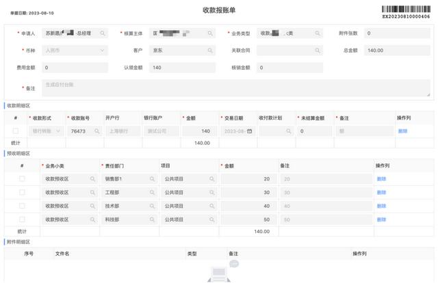This screenshot has width=438, height=283.
Task: Click the 附件张数 input field
Action: coord(397,33)
